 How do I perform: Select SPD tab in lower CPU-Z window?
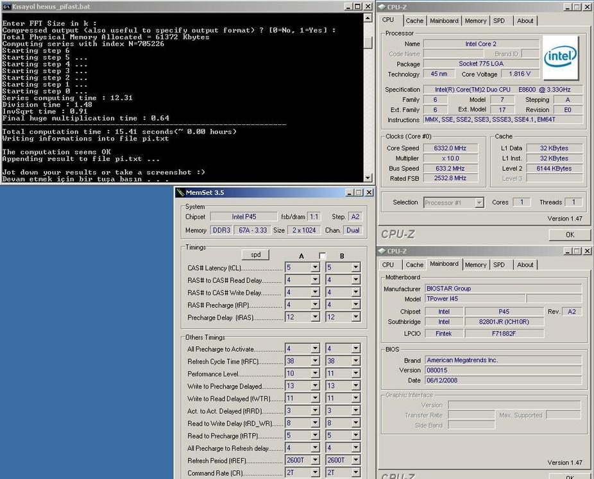(499, 265)
